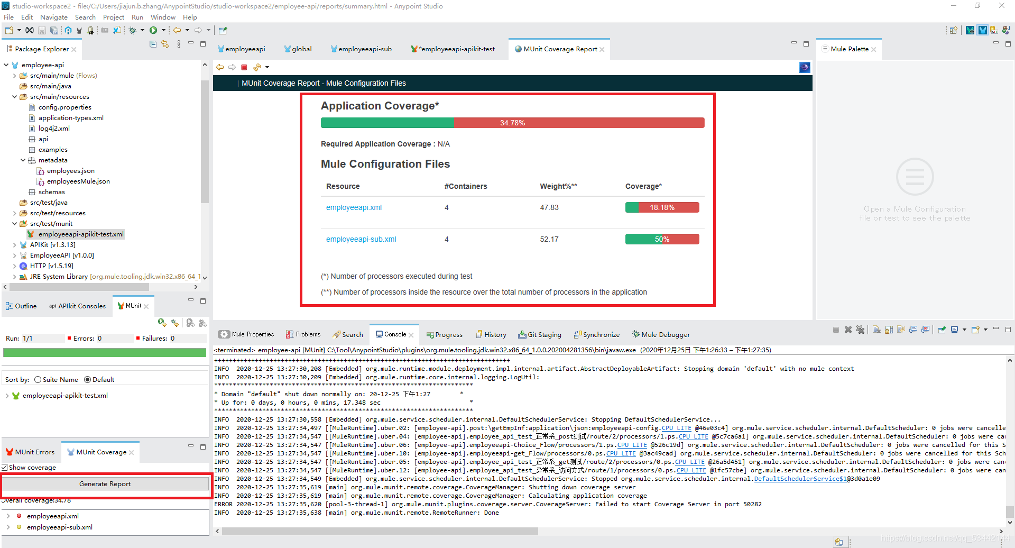Click the red Stop icon in report browser
This screenshot has width=1015, height=548.
tap(244, 67)
